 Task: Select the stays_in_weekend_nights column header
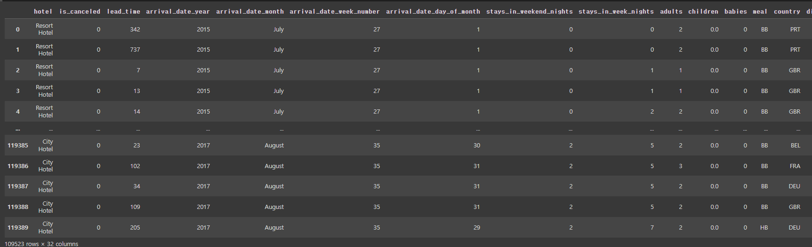tap(530, 11)
